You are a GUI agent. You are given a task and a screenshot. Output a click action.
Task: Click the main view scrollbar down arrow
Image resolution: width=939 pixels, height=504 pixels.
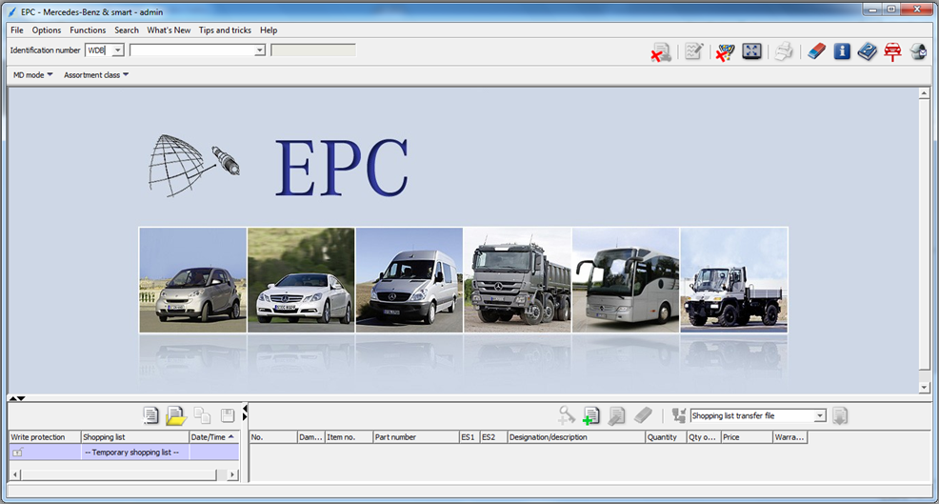pos(924,388)
